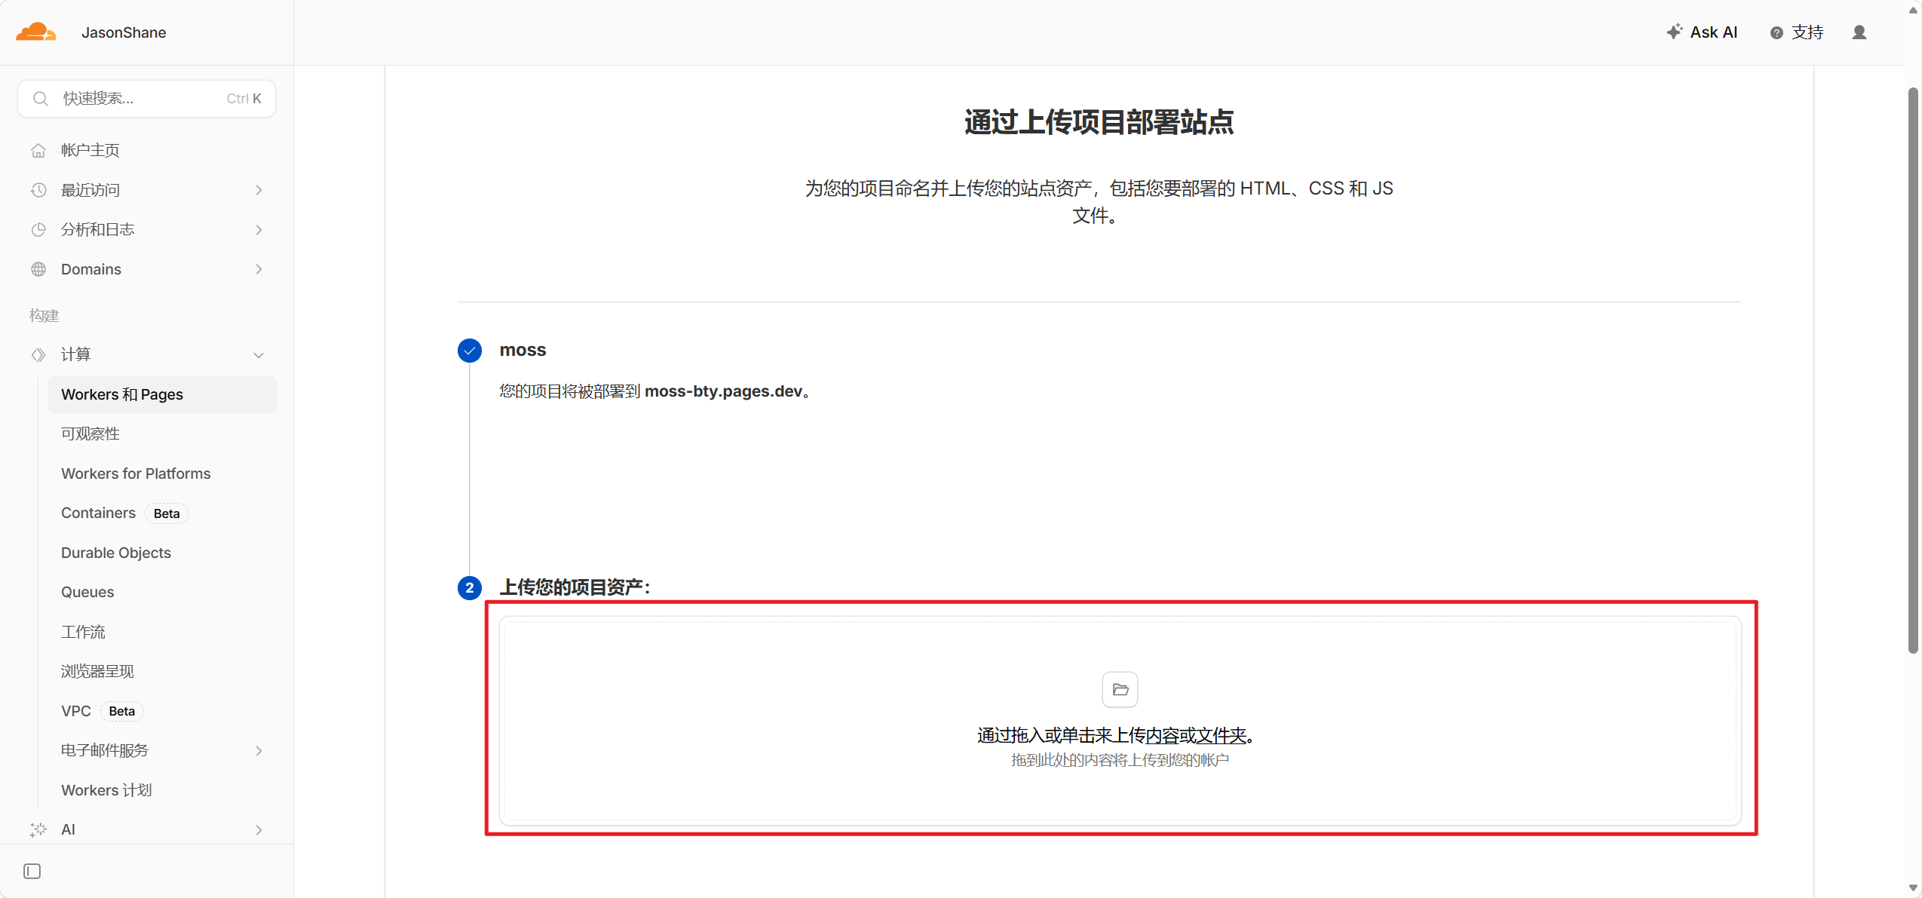The height and width of the screenshot is (898, 1922).
Task: Click the support question mark icon
Action: 1776,32
